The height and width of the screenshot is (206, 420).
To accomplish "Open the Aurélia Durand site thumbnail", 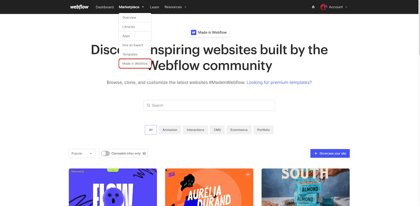I will coord(209,187).
